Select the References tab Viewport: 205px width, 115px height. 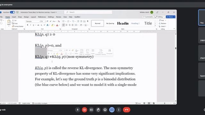pos(42,17)
